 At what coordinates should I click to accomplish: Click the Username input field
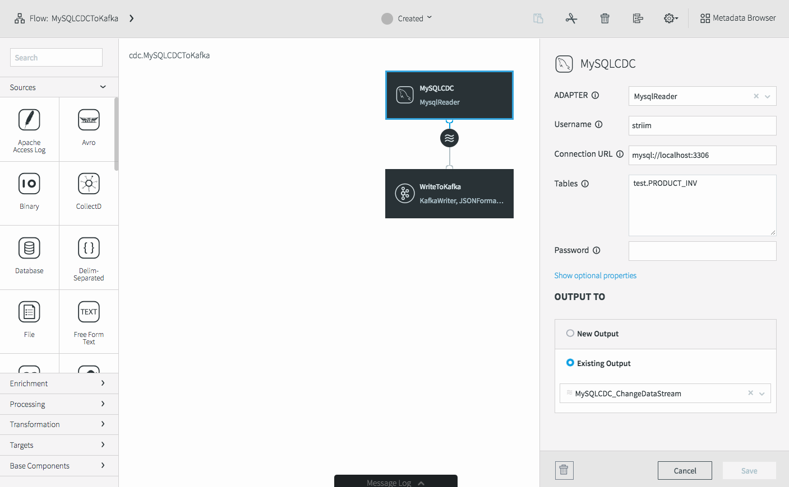(702, 125)
